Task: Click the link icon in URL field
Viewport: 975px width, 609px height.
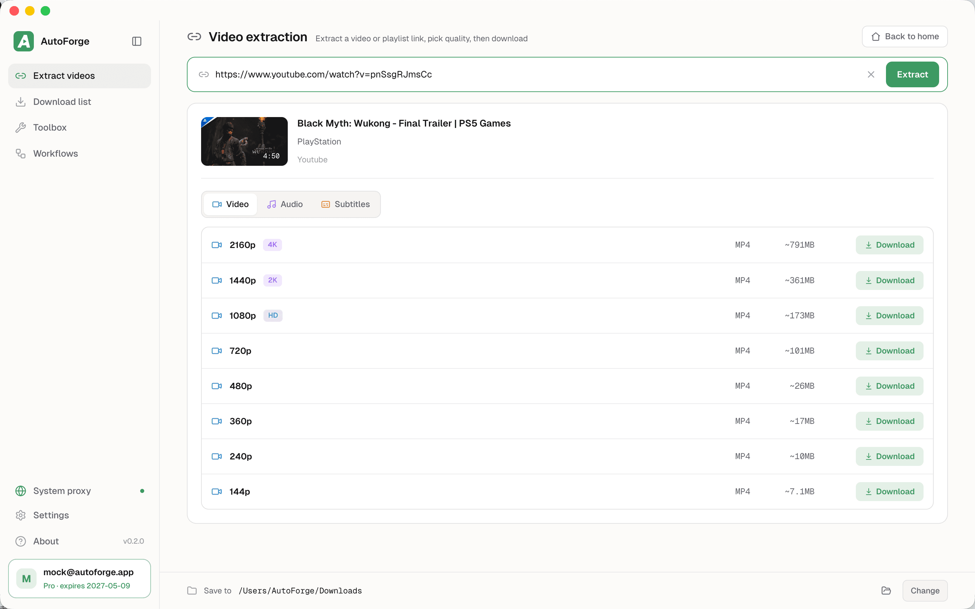Action: click(204, 74)
